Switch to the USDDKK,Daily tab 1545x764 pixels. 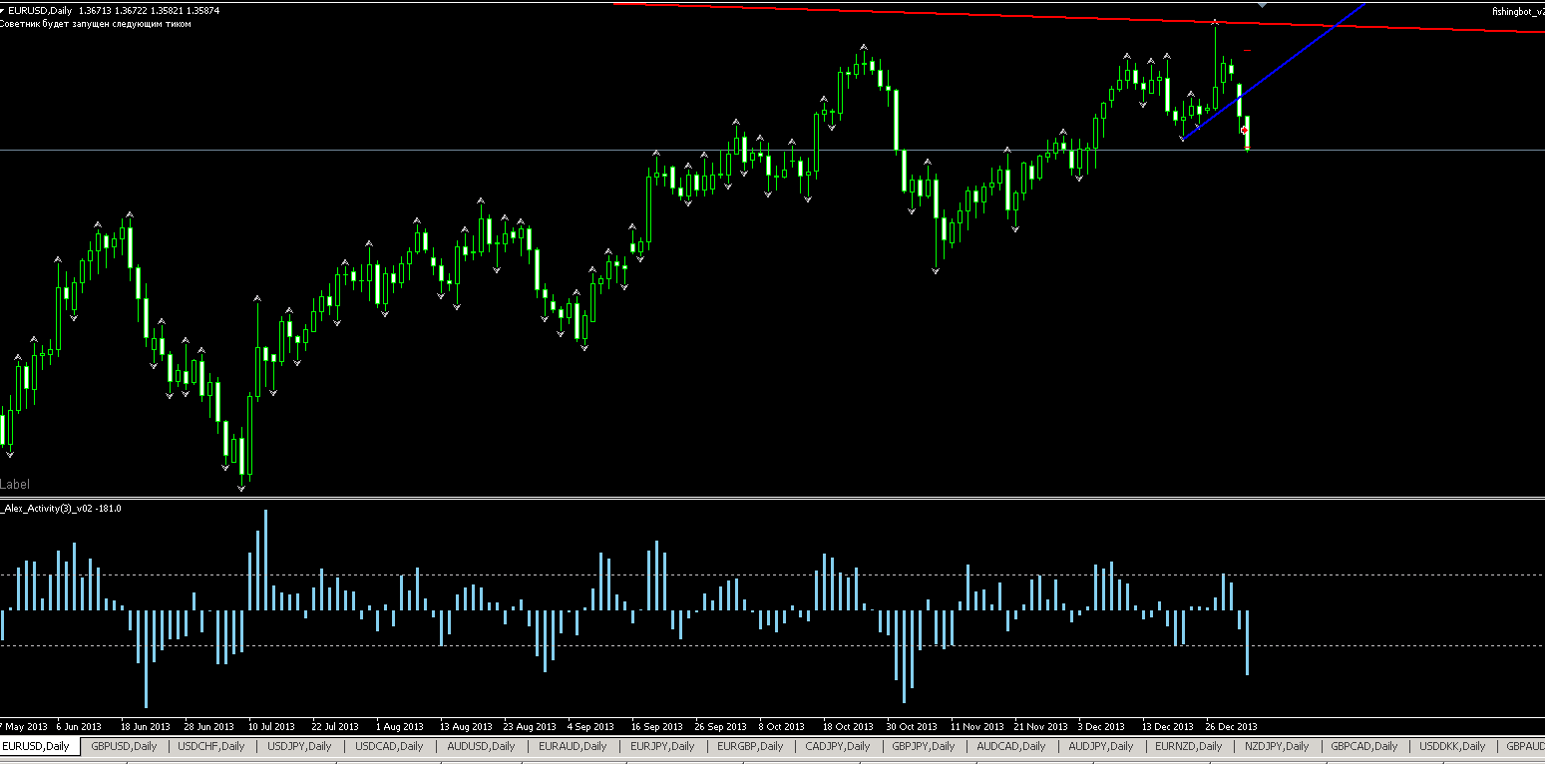point(1452,746)
